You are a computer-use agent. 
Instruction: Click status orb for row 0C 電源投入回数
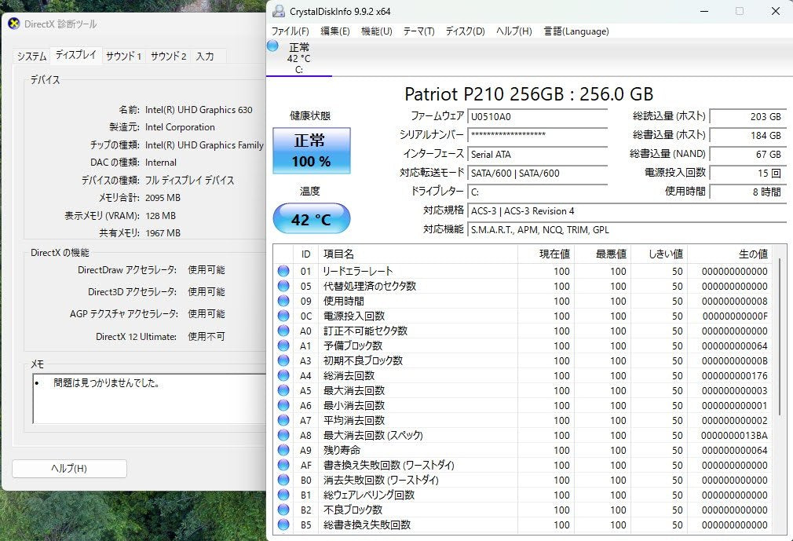(283, 316)
